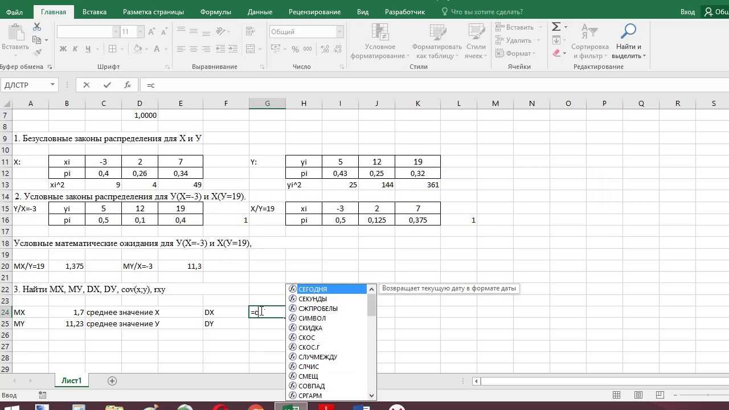
Task: Switch to Normal view in status bar
Action: click(616, 395)
